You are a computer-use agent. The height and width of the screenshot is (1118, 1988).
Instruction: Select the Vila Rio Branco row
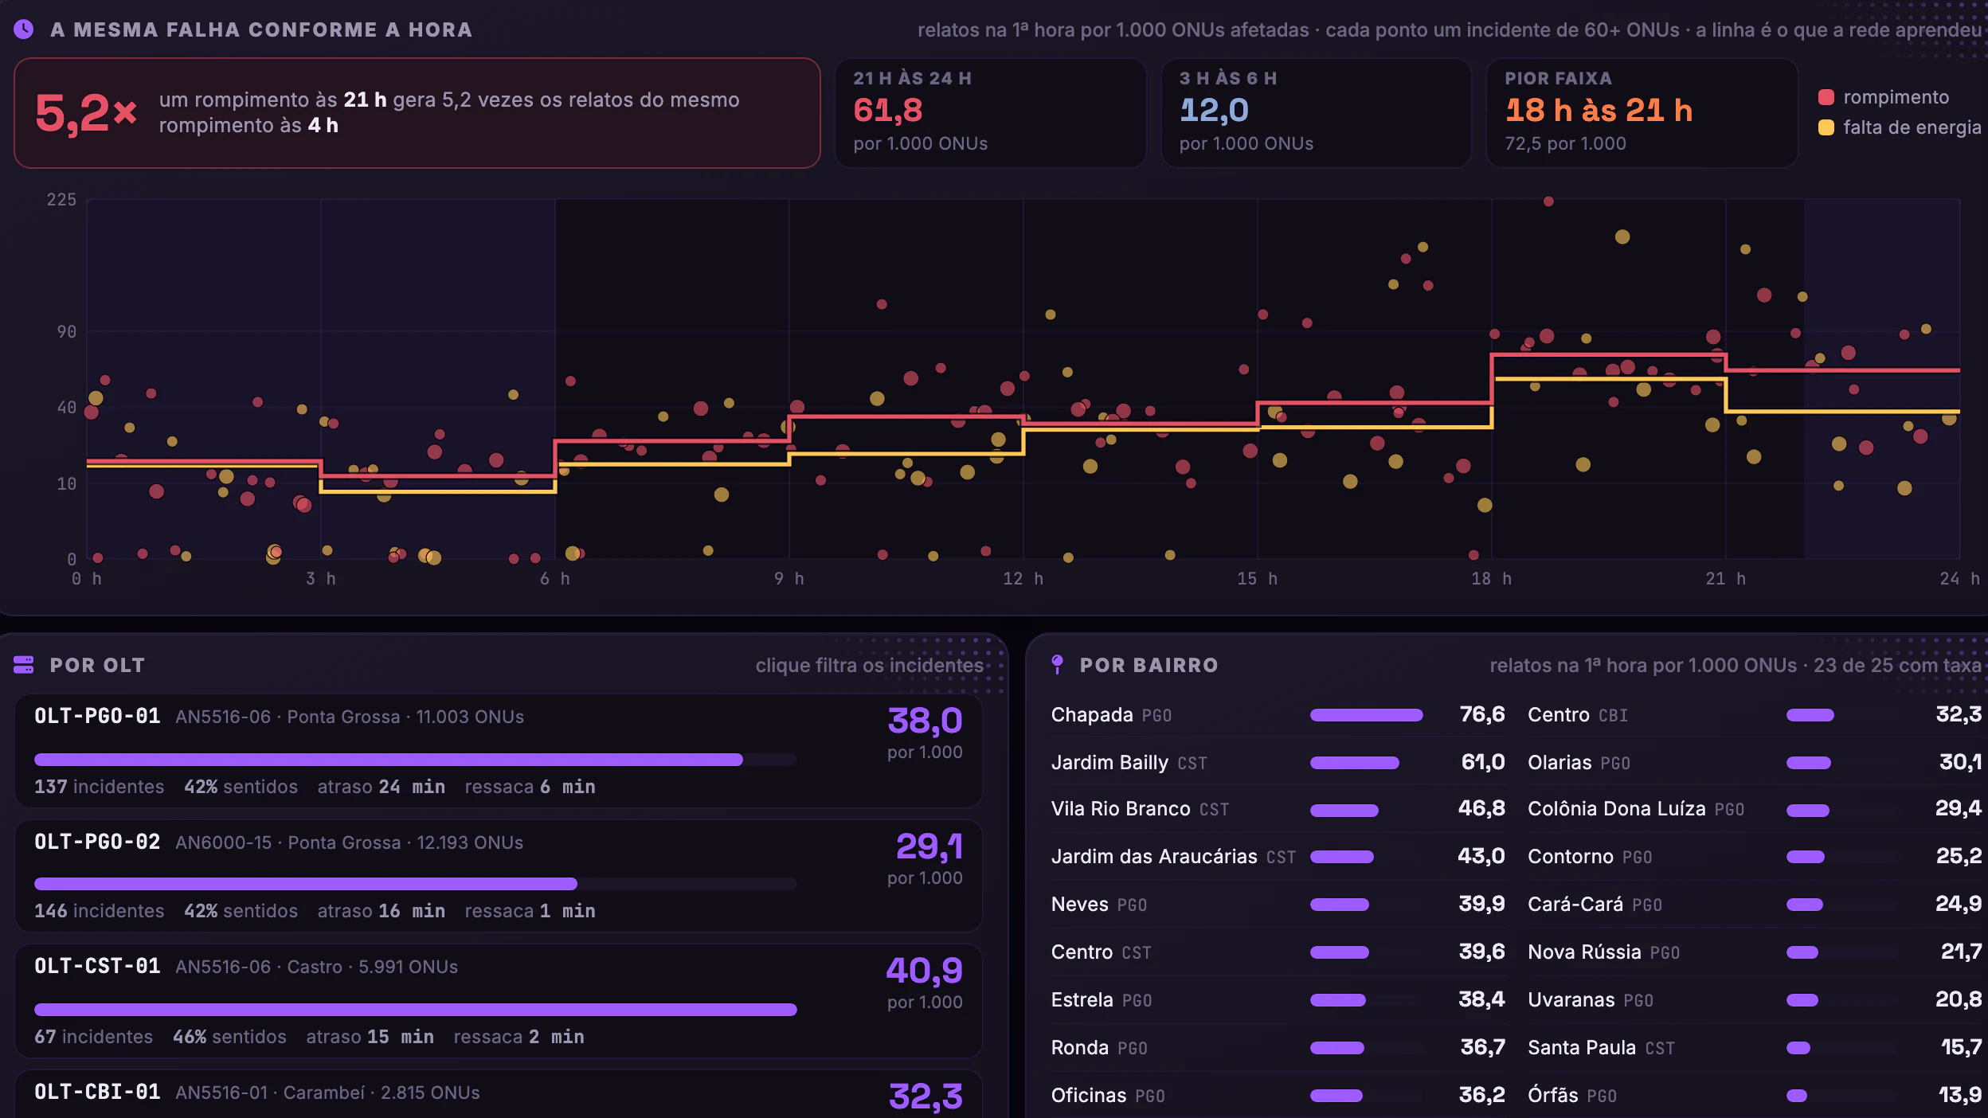click(1278, 809)
